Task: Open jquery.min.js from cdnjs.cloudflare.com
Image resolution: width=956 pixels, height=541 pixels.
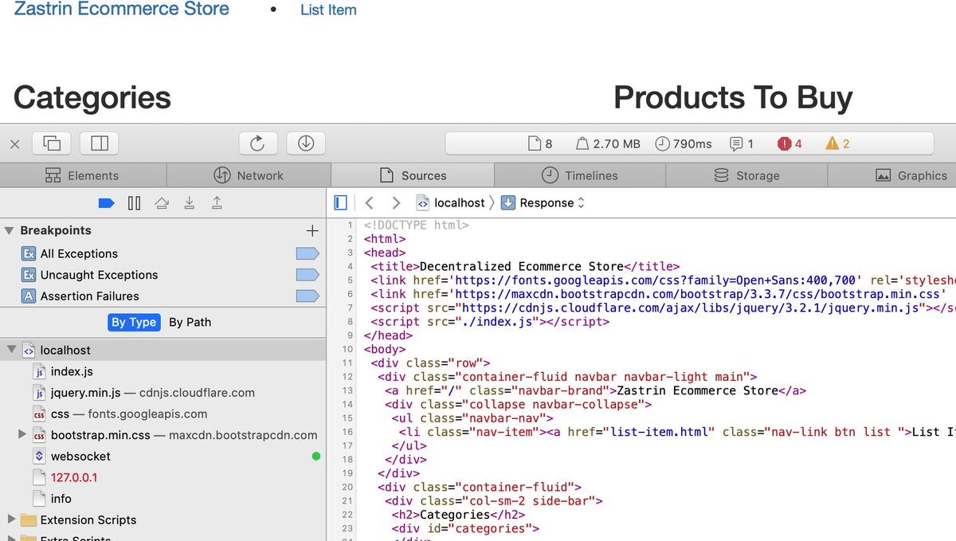Action: point(163,392)
